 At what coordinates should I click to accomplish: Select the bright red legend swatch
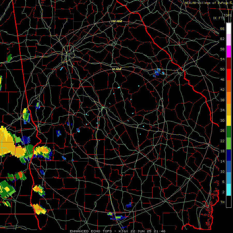229,75
